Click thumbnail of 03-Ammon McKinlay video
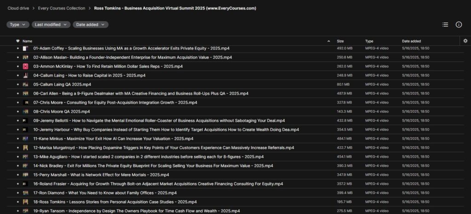This screenshot has height=214, width=471. 26,66
